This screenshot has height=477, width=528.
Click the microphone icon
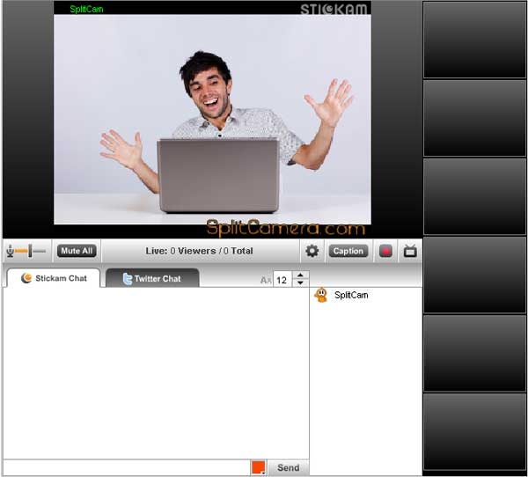(x=10, y=252)
